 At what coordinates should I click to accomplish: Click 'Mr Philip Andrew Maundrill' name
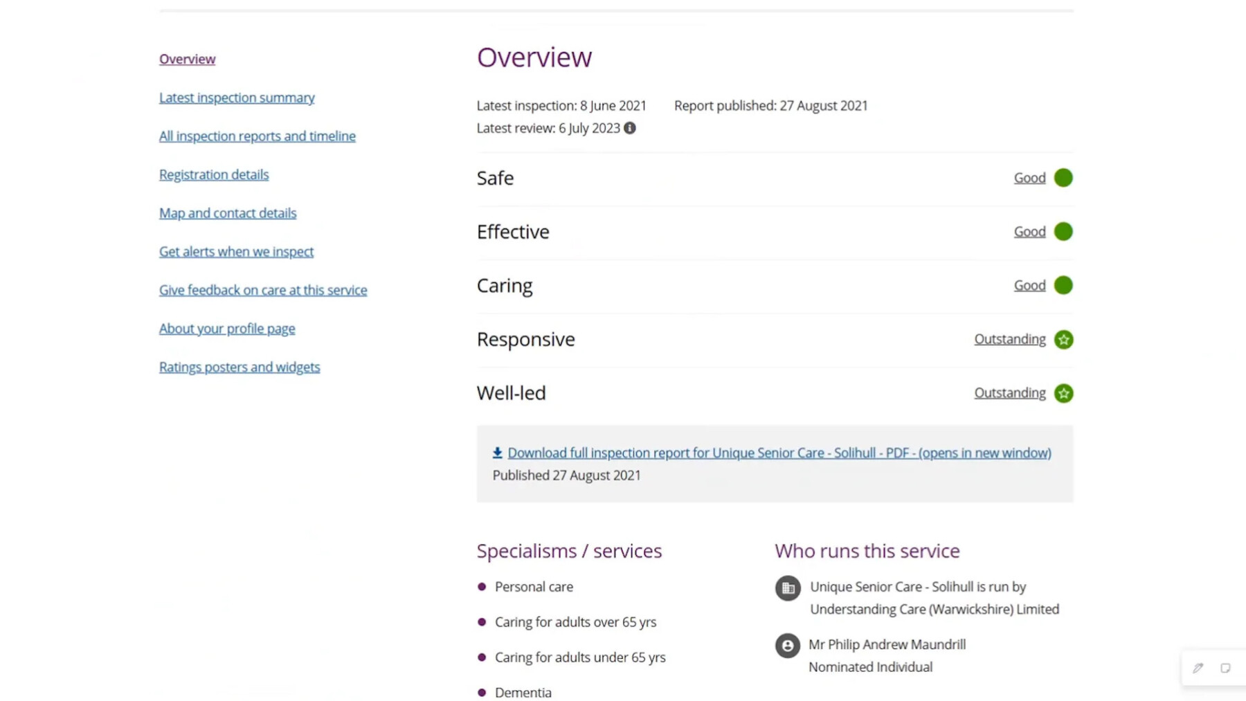coord(887,645)
